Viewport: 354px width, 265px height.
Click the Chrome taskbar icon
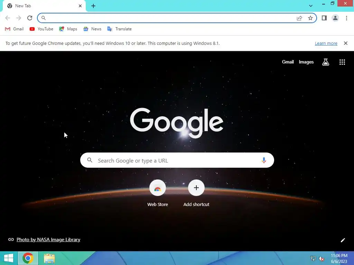(28, 258)
